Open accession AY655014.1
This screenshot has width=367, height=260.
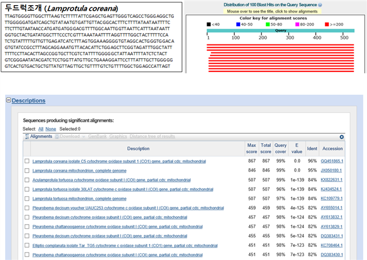(x=332, y=208)
